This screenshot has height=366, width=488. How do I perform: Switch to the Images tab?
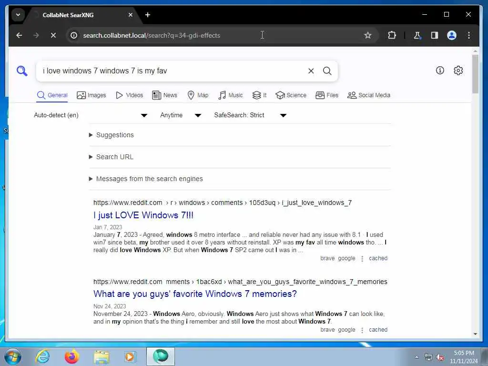click(91, 95)
